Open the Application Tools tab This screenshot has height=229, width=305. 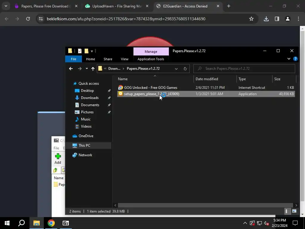point(151,59)
